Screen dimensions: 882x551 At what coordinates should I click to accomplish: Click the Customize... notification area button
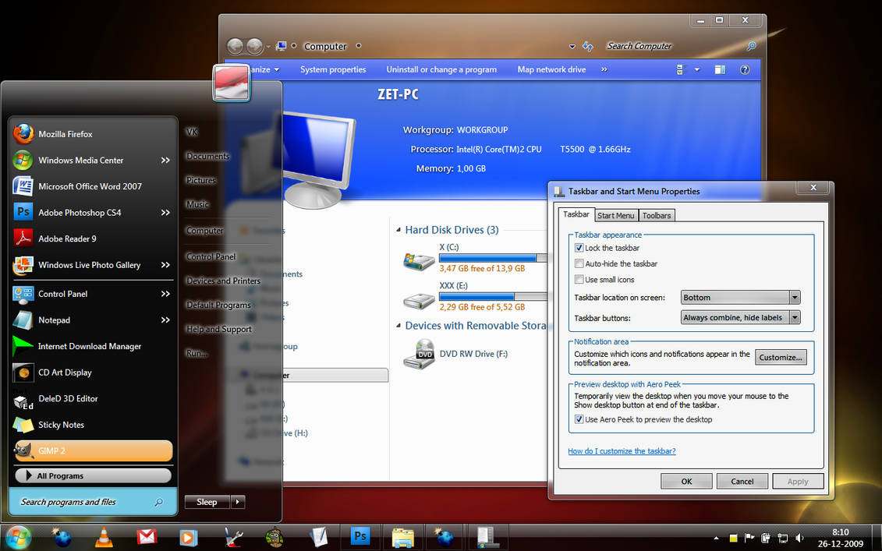point(781,358)
